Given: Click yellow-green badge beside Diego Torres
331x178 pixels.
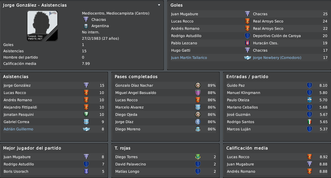Looking at the screenshot, I should tap(198, 157).
